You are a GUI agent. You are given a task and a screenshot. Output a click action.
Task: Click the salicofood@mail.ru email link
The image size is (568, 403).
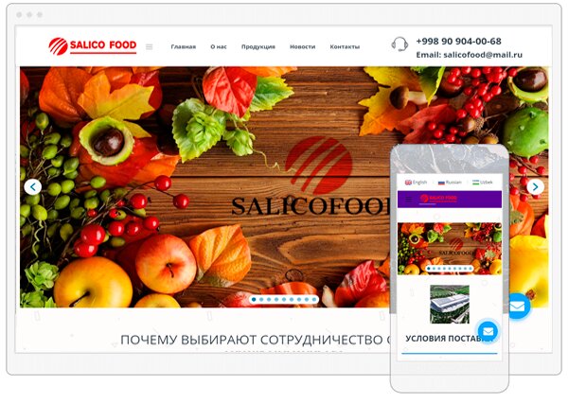483,55
